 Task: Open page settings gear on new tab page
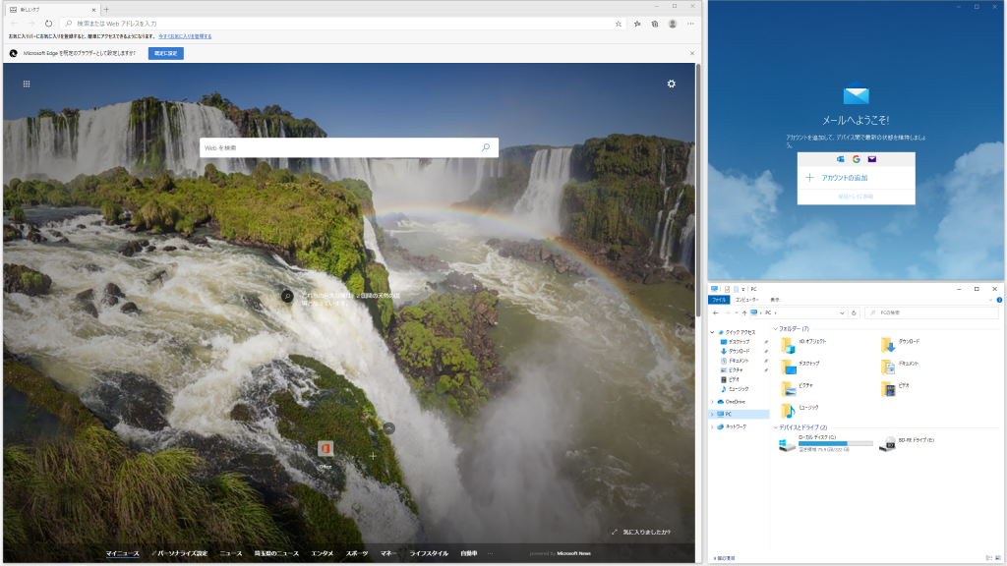tap(671, 85)
